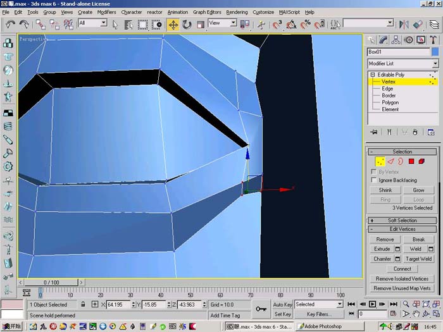Click the Key Filters button
Screen dimensions: 443x332
coord(319,314)
